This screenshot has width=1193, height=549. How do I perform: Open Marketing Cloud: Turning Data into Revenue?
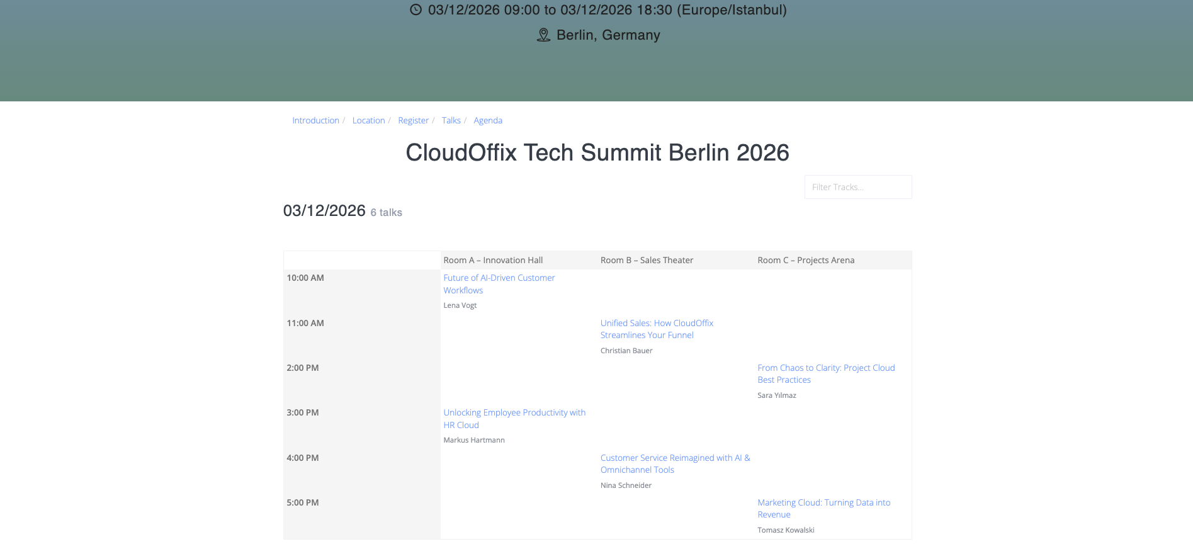[823, 509]
